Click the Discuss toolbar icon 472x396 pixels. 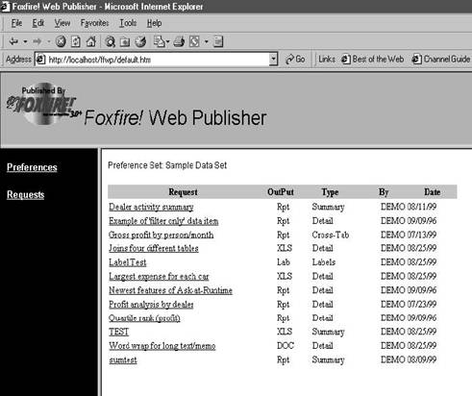[218, 41]
